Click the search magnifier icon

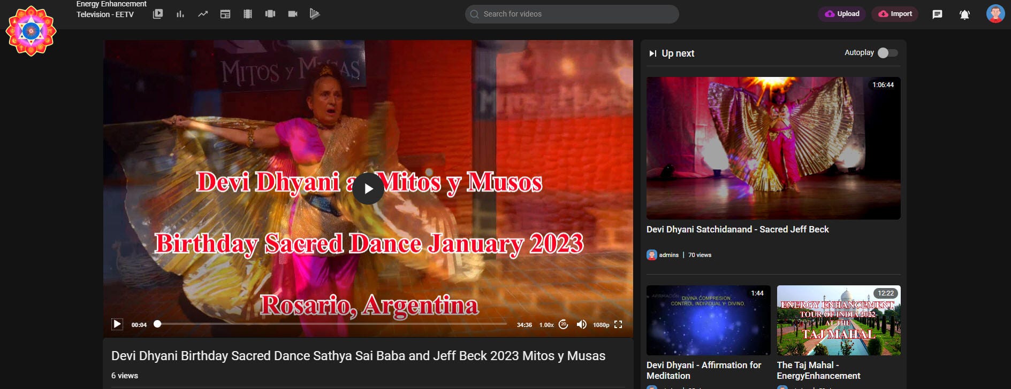coord(474,14)
